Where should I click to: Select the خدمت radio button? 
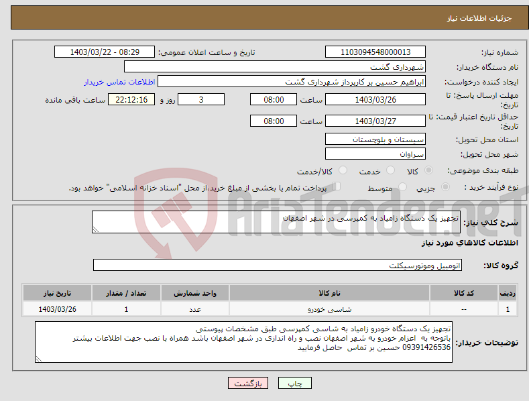tap(390, 170)
